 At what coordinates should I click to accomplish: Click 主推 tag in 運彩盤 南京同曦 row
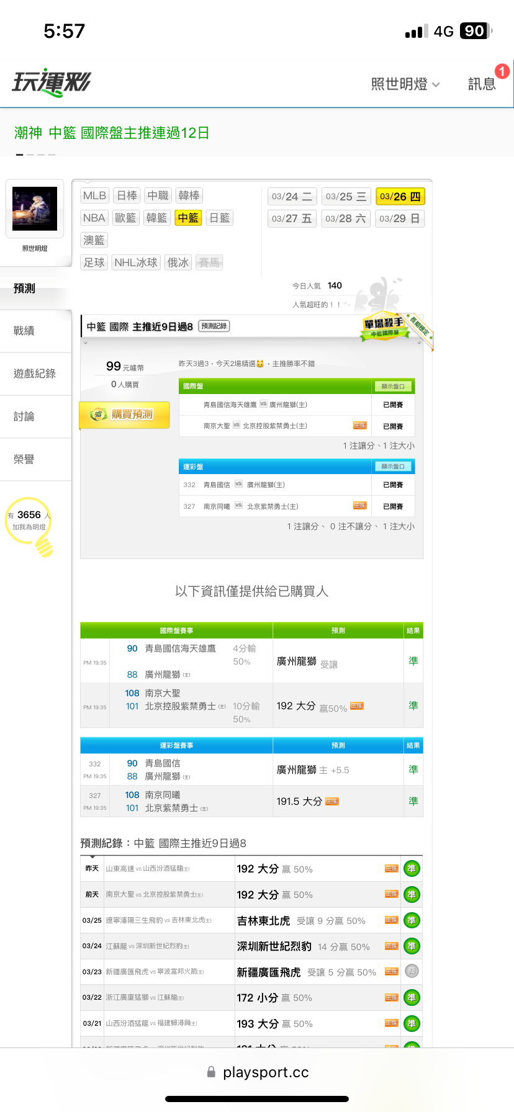tap(360, 506)
